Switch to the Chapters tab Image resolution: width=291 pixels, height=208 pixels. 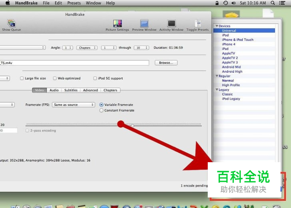pos(111,90)
